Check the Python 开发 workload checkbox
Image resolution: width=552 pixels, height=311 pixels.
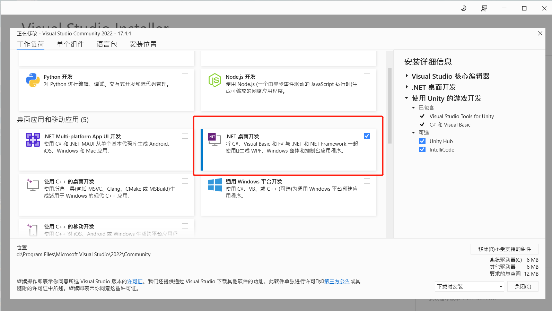pyautogui.click(x=185, y=76)
